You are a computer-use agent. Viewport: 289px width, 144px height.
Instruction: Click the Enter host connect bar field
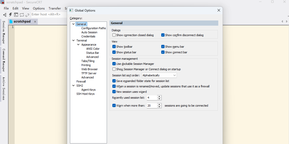pos(49,14)
